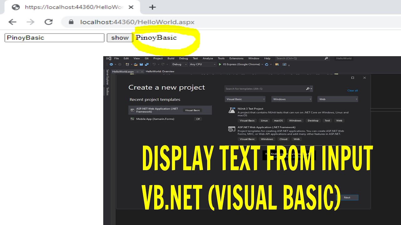Expand the Undo history dropdown arrow
This screenshot has height=225, width=401.
tap(158, 64)
